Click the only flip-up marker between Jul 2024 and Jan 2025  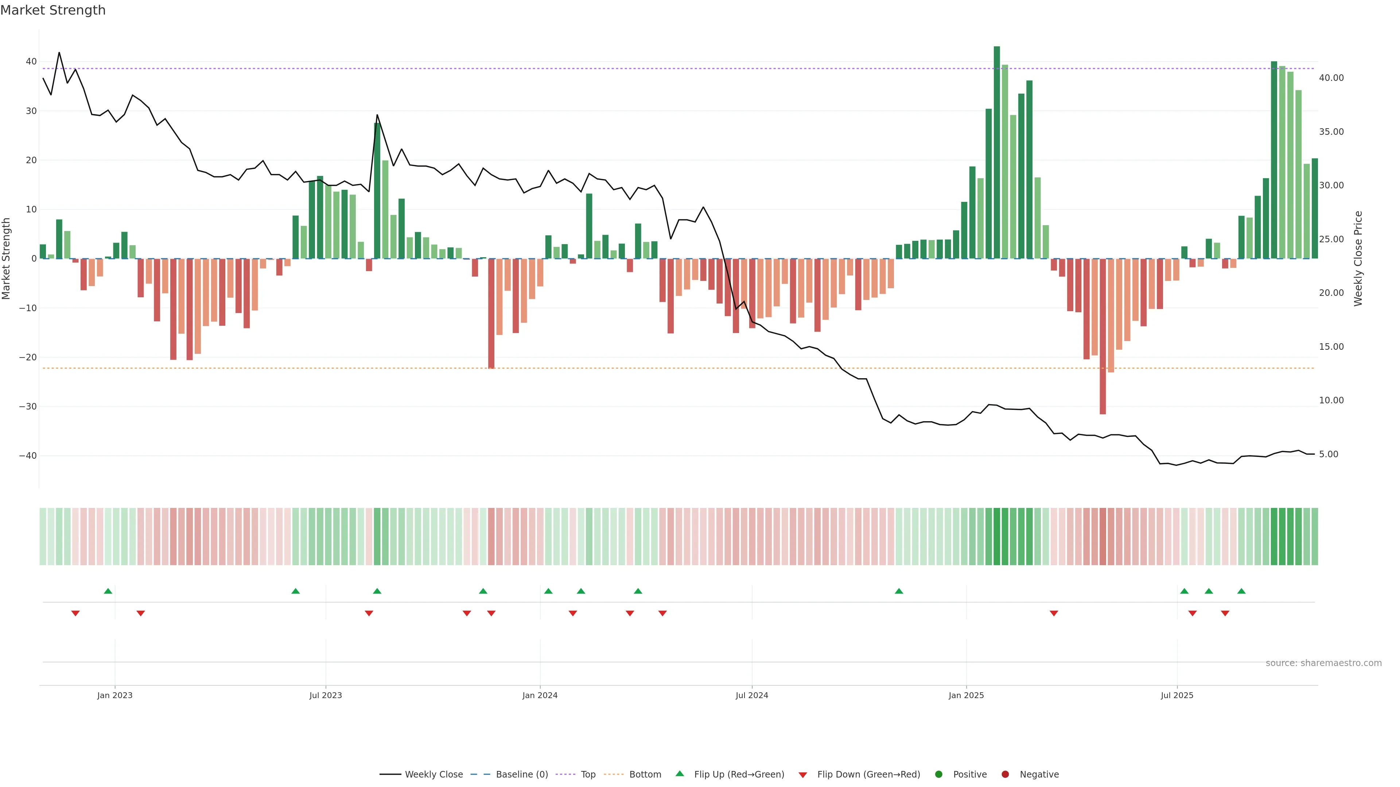click(x=899, y=591)
